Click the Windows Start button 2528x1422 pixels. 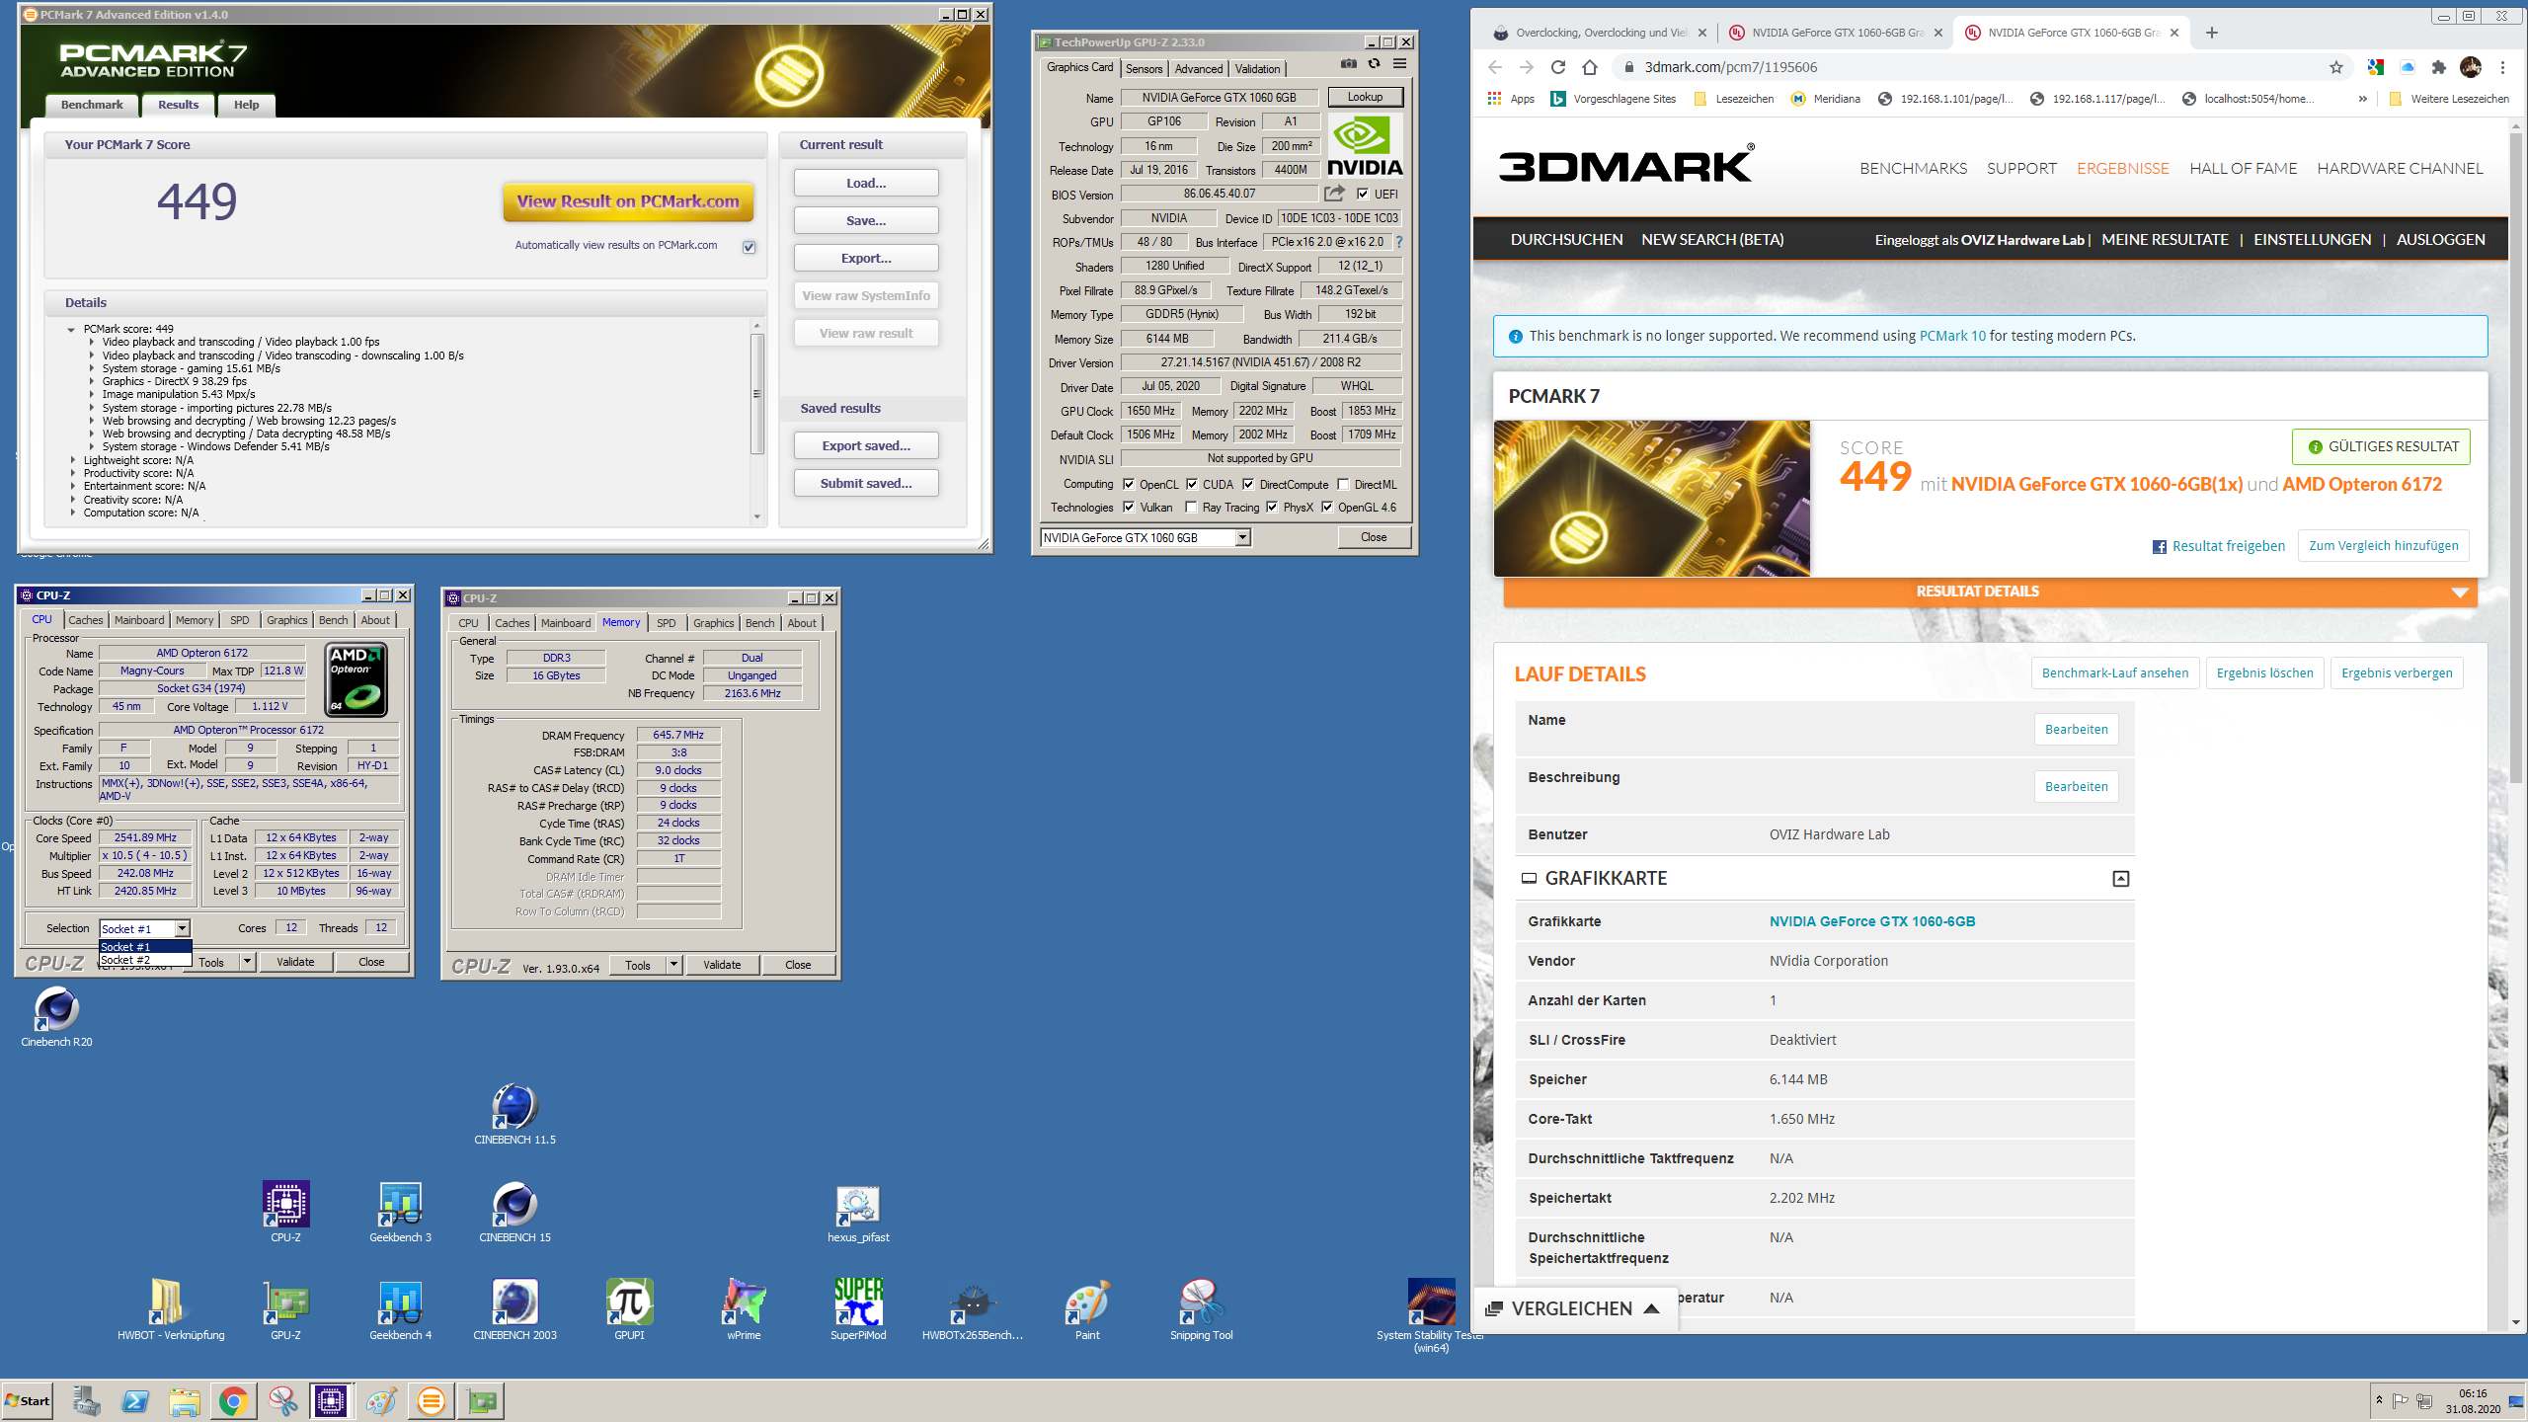(x=28, y=1400)
